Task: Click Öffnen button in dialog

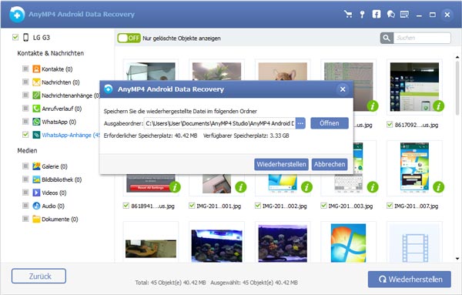Action: pyautogui.click(x=330, y=123)
